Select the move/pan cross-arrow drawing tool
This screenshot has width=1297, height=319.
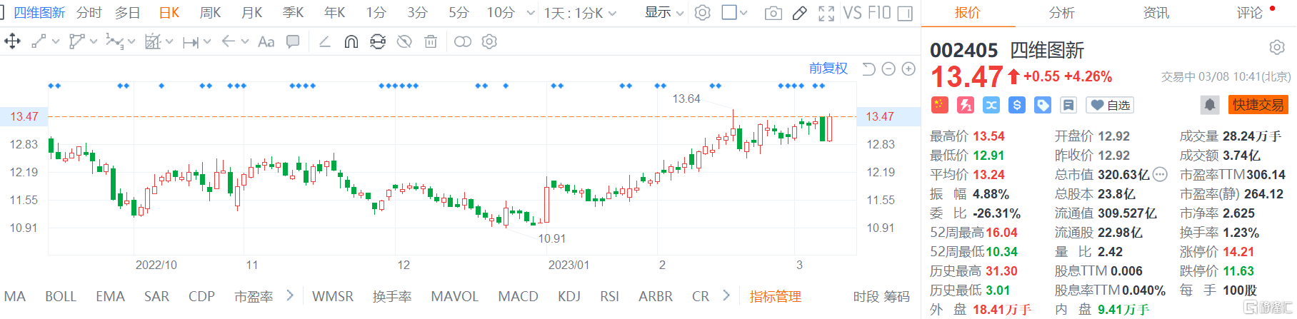[12, 41]
